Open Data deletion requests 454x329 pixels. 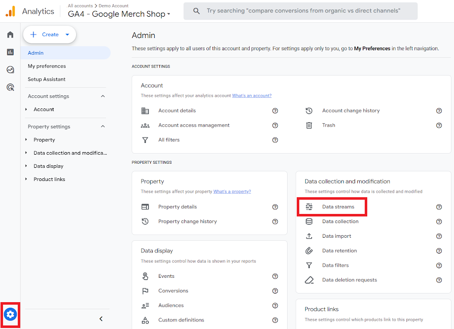[350, 280]
